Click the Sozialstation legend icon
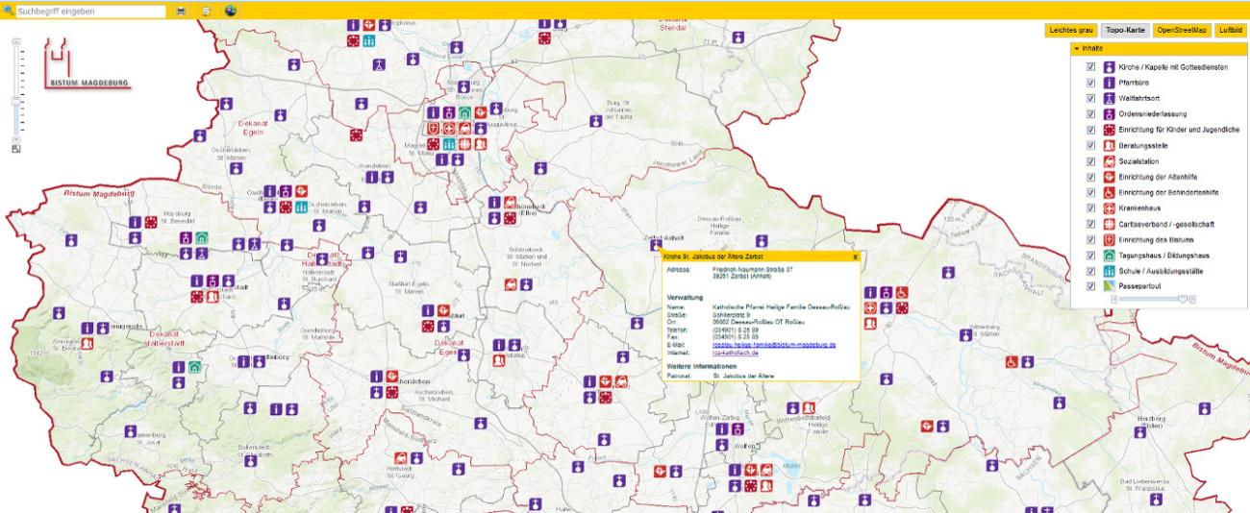Viewport: 1250px width, 513px height. coord(1108,160)
